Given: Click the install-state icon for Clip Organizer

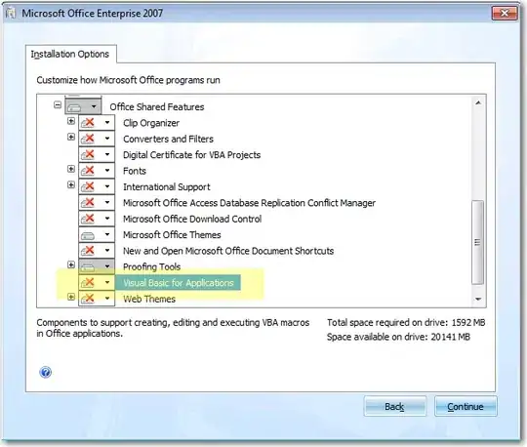Looking at the screenshot, I should click(88, 122).
